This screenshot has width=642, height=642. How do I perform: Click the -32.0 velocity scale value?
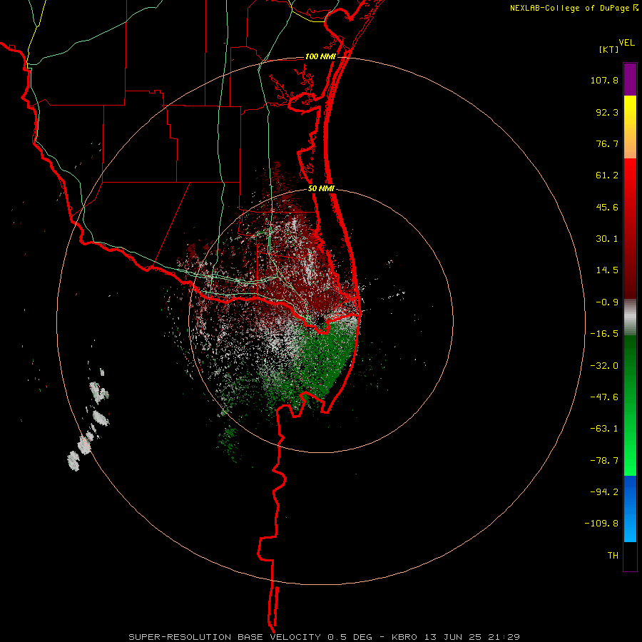click(x=604, y=366)
